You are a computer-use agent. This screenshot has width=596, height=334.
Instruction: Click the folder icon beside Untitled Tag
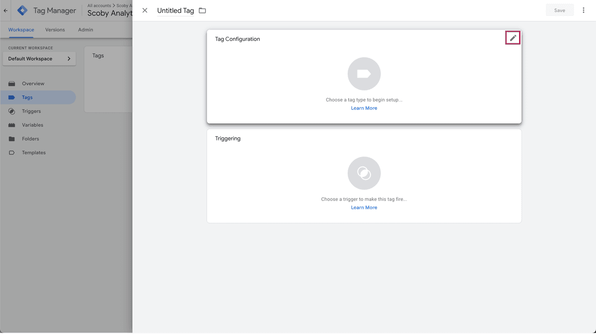tap(202, 10)
